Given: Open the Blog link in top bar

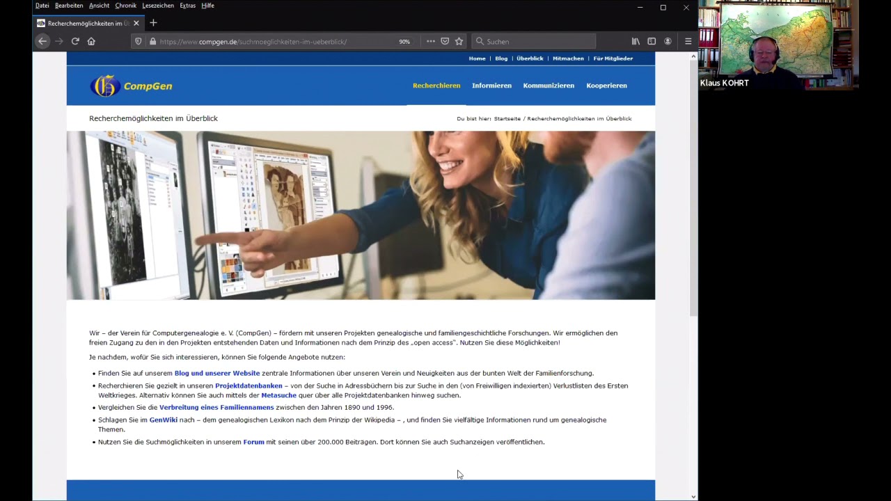Looking at the screenshot, I should coord(501,58).
